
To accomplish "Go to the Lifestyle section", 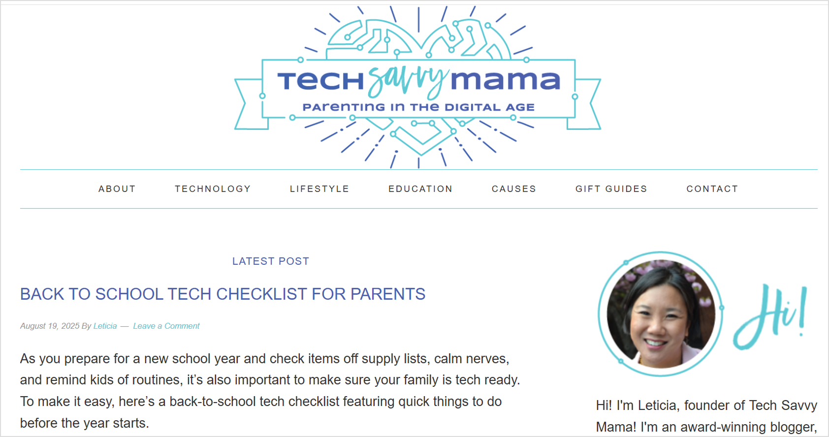I will point(319,189).
